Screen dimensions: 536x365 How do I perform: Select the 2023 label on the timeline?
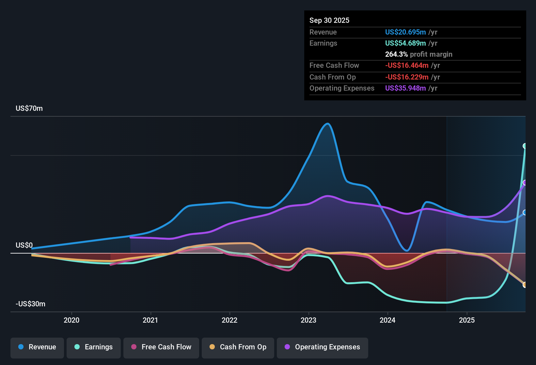(308, 320)
